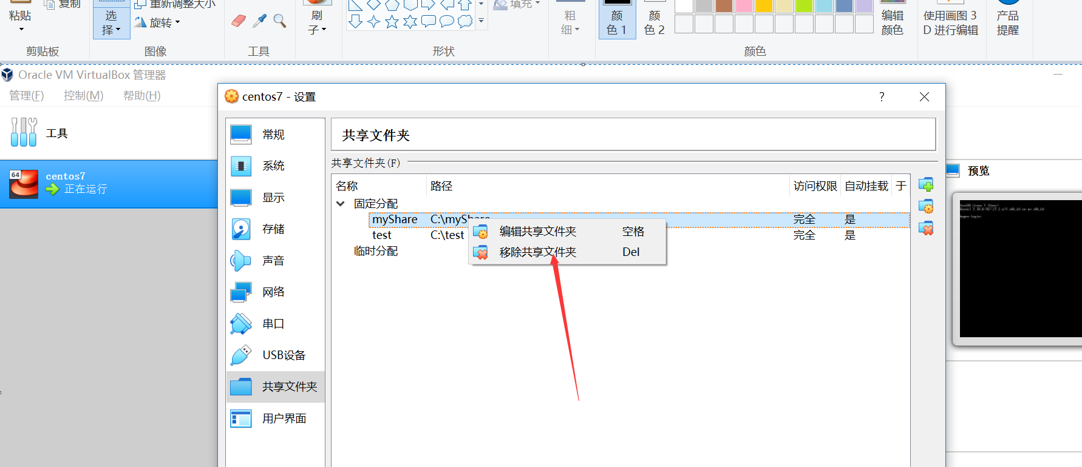This screenshot has height=467, width=1082.
Task: Choose the rounded rectangular callout shape
Action: point(429,22)
